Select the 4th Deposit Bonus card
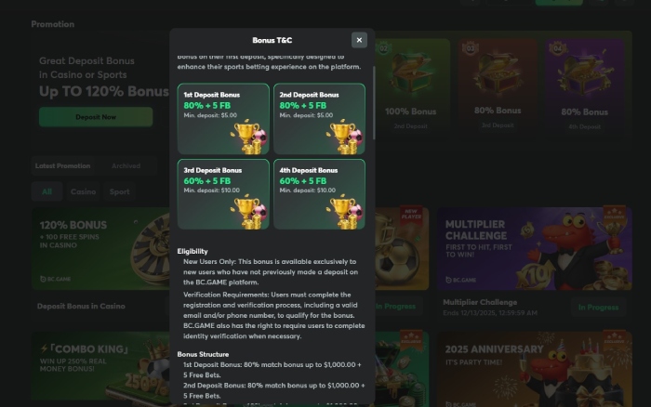 319,194
